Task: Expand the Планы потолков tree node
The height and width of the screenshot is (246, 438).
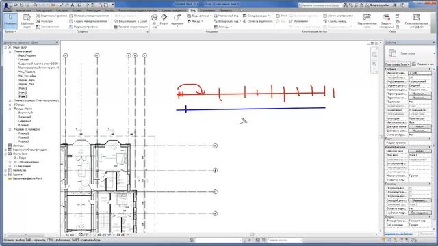Action: [x=10, y=100]
